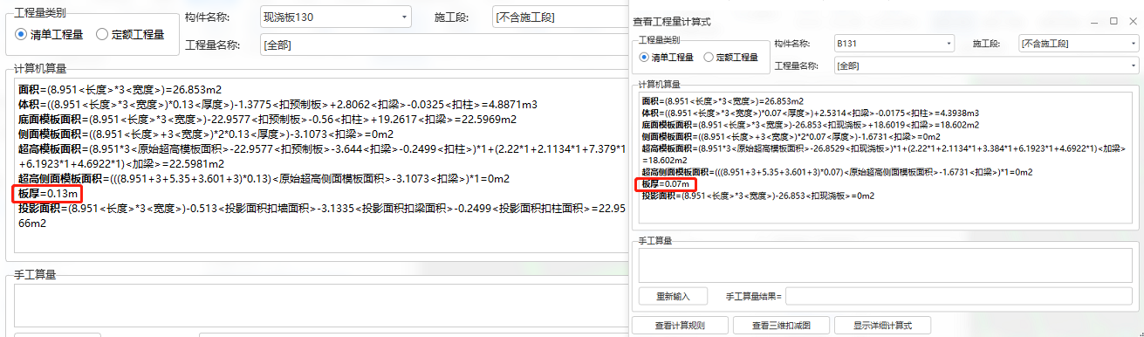Select 清单工程量 radio in the B131 dialog
1144x337 pixels.
pyautogui.click(x=667, y=57)
